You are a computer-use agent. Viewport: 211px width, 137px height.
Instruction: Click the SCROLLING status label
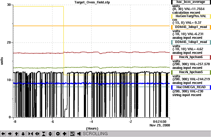(95, 134)
